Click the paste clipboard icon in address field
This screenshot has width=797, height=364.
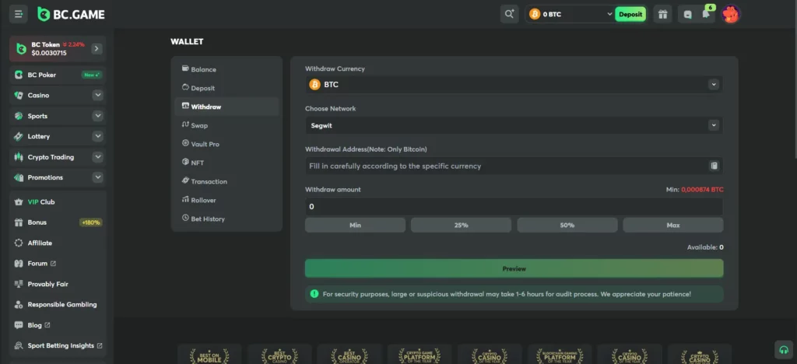coord(713,166)
